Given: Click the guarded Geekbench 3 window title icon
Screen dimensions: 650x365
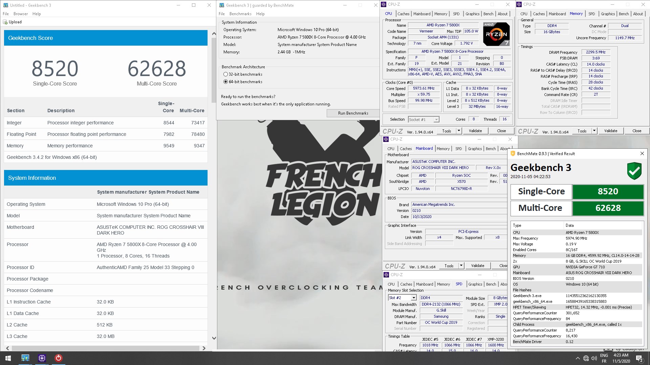Looking at the screenshot, I should tap(222, 5).
